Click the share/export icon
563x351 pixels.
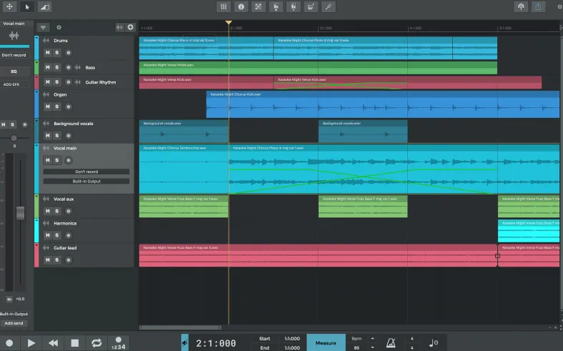pyautogui.click(x=538, y=7)
